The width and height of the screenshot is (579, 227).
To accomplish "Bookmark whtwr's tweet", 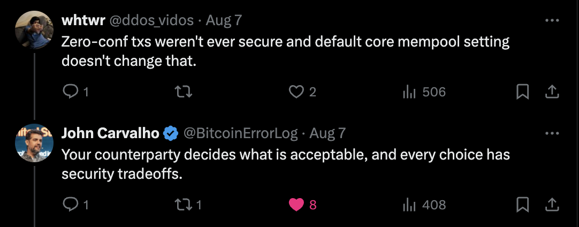I will 522,92.
